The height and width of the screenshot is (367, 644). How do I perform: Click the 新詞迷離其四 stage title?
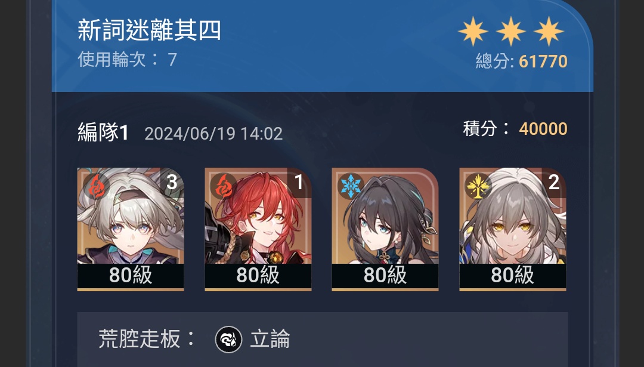tap(150, 31)
